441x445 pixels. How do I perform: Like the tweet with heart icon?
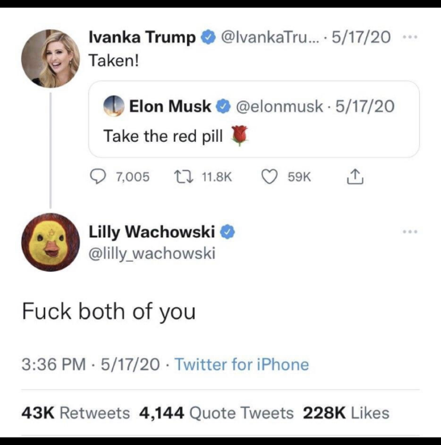270,177
